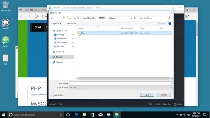Open Downloads in navigation pane

tap(62, 39)
